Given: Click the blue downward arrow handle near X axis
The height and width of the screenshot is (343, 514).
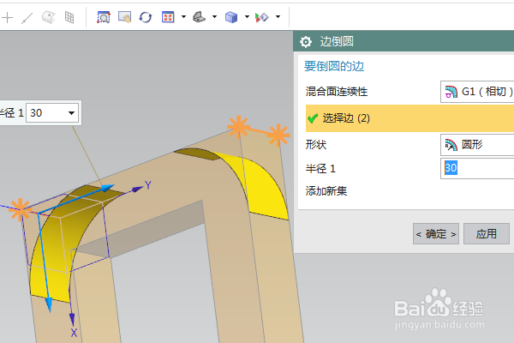Looking at the screenshot, I should [49, 304].
